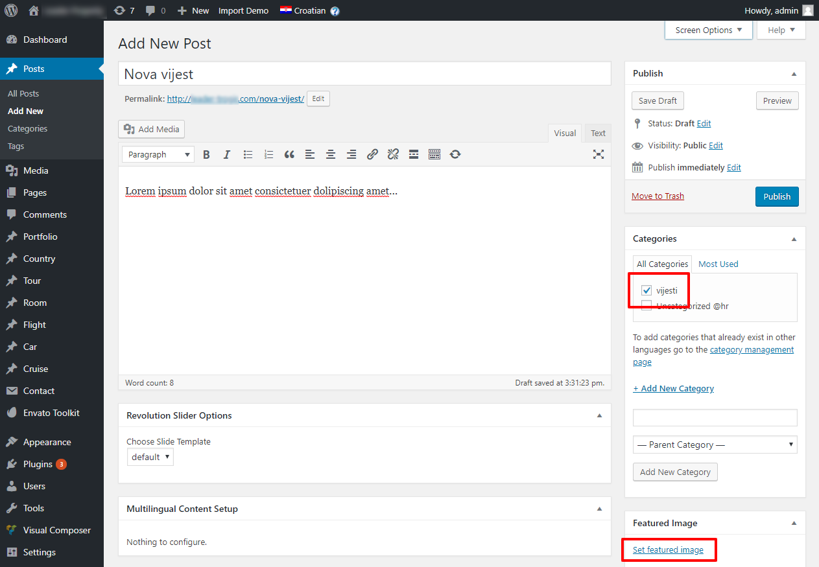Click the insert link icon
This screenshot has height=567, width=819.
pos(372,154)
